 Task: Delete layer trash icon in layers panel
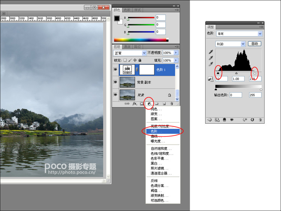tap(172, 103)
